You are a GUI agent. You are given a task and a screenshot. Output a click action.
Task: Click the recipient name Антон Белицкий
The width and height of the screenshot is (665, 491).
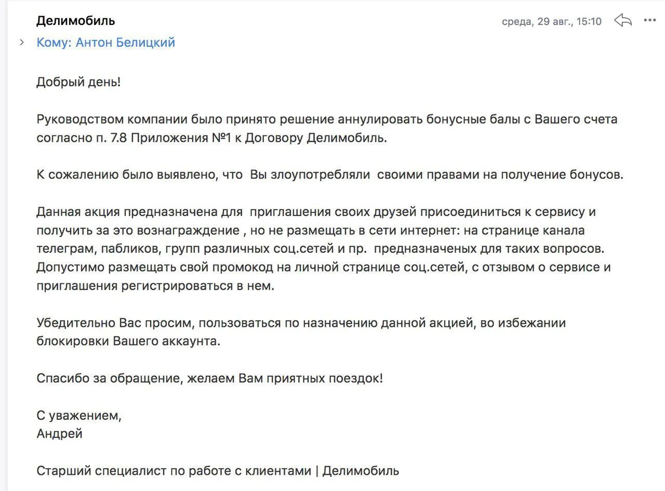pyautogui.click(x=125, y=43)
